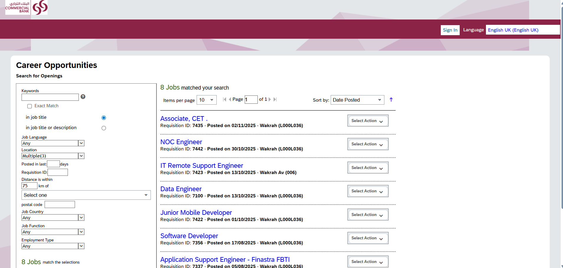Enable the Exact Match checkbox
This screenshot has height=268, width=563.
30,106
